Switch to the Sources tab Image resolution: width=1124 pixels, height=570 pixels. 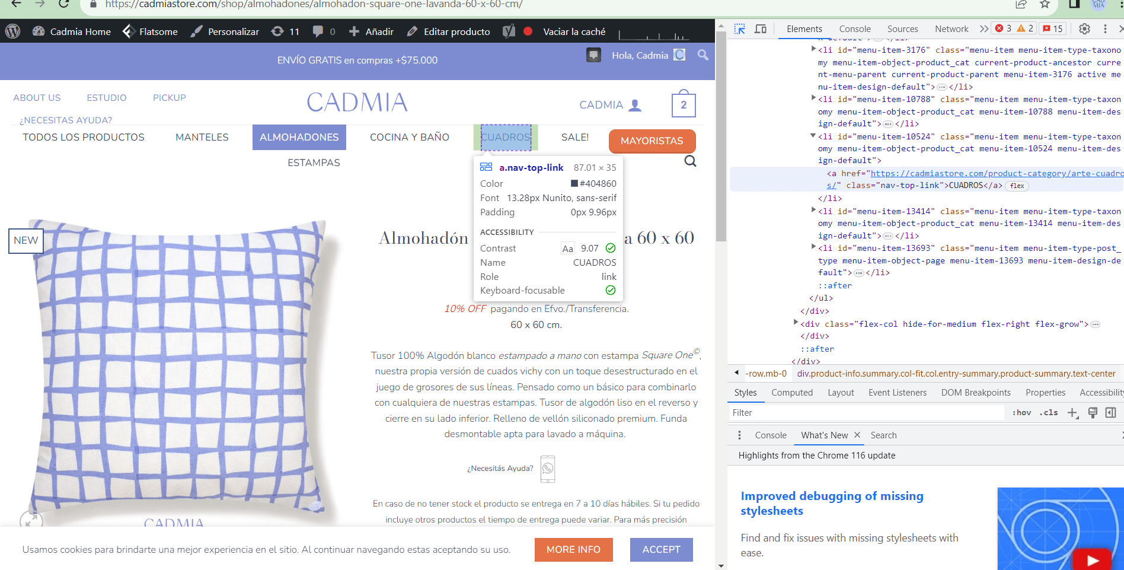coord(902,28)
